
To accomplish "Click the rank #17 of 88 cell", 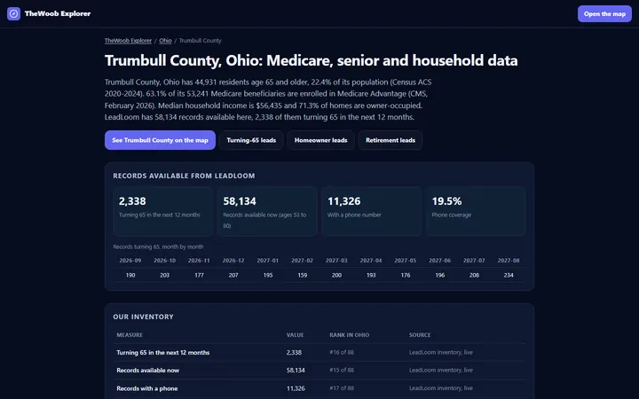I will [x=342, y=388].
